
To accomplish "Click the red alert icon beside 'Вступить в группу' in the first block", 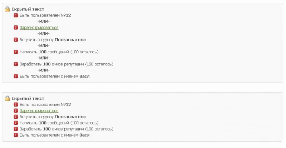I will [x=16, y=40].
